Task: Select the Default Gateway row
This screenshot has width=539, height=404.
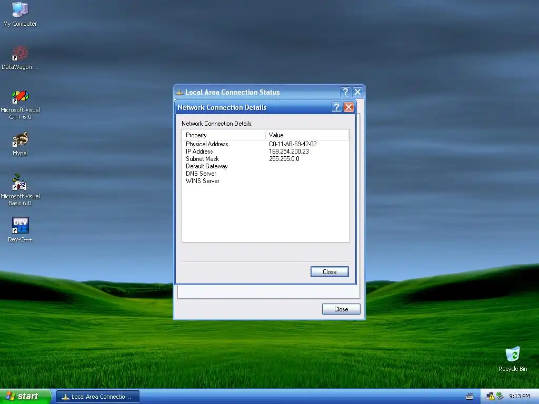Action: point(265,166)
